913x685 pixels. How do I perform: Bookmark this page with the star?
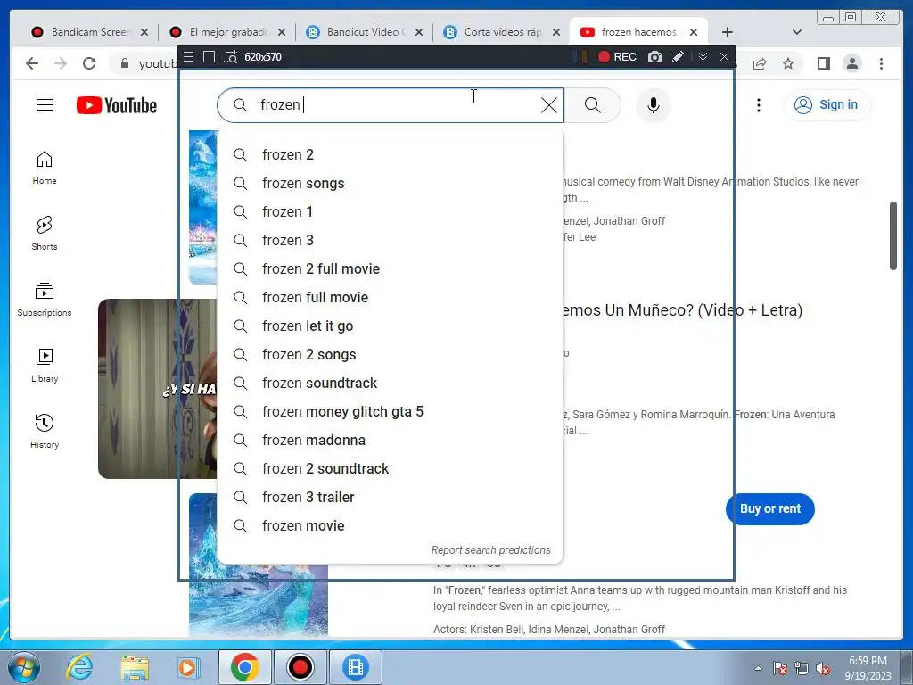pos(788,63)
